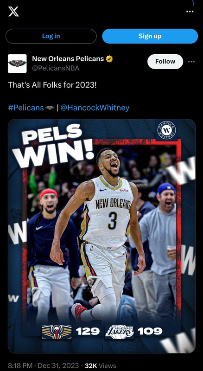Screen dimensions: 203x371
Task: Click the X logo icon
Action: (13, 12)
